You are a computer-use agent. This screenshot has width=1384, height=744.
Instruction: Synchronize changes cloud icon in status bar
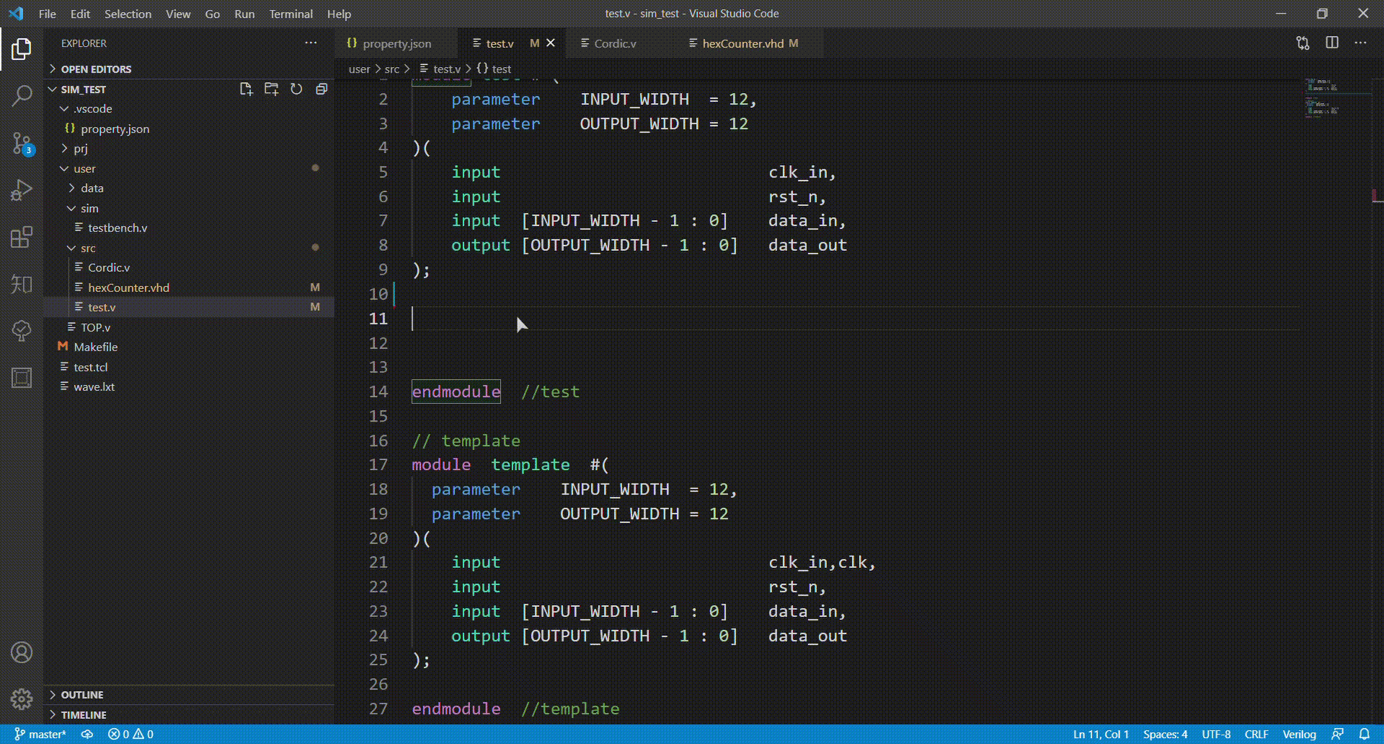86,734
